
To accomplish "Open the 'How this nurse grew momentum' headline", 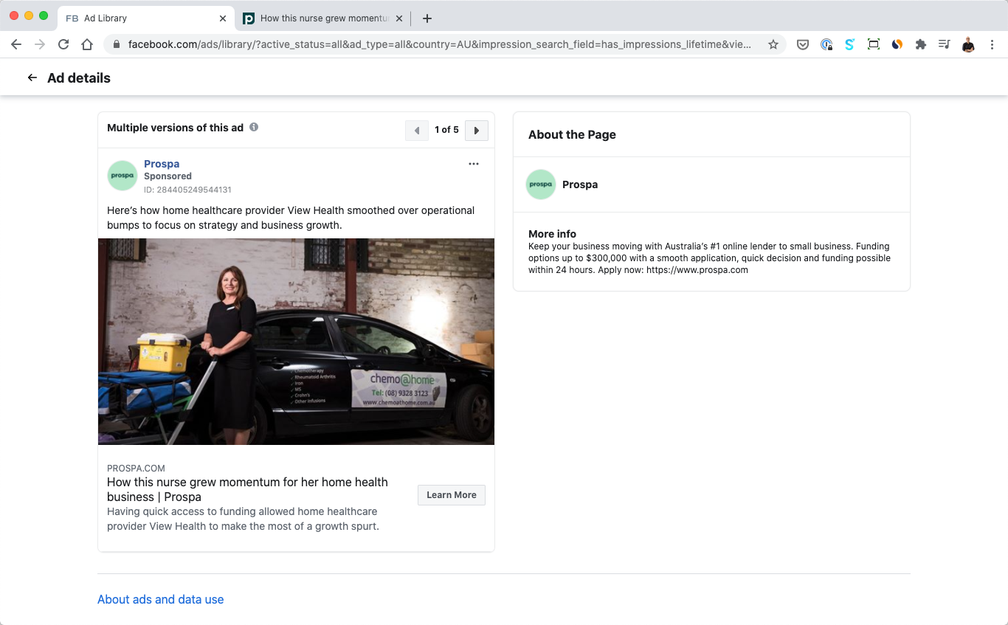I will [247, 489].
